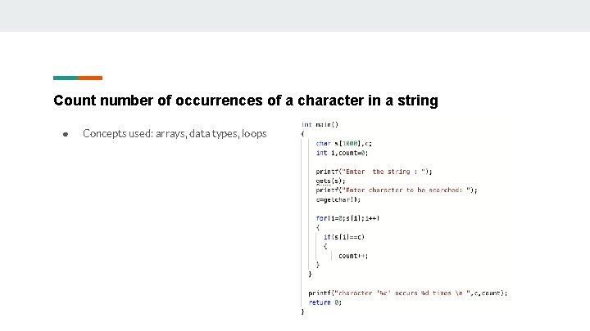Click the "Enter character to be searched" line
The width and height of the screenshot is (590, 331).
(397, 190)
